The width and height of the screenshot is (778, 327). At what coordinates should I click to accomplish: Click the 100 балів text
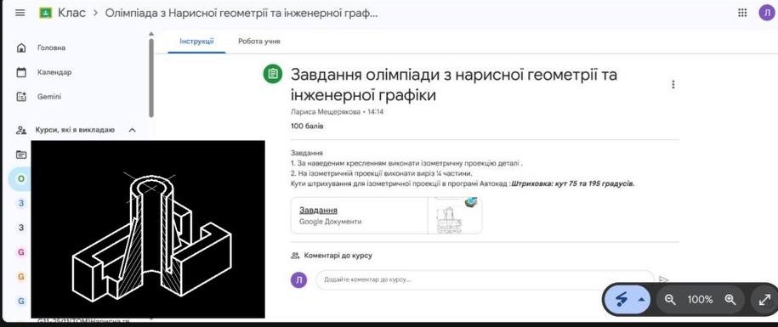pyautogui.click(x=307, y=127)
